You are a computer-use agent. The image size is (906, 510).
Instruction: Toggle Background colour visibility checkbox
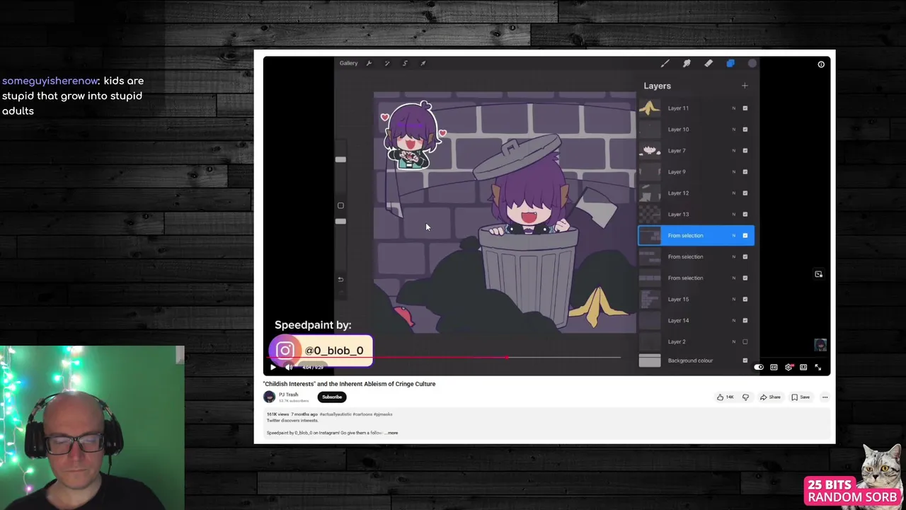[x=745, y=361]
